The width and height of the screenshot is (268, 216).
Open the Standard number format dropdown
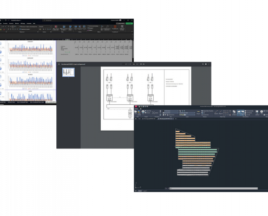[45, 26]
